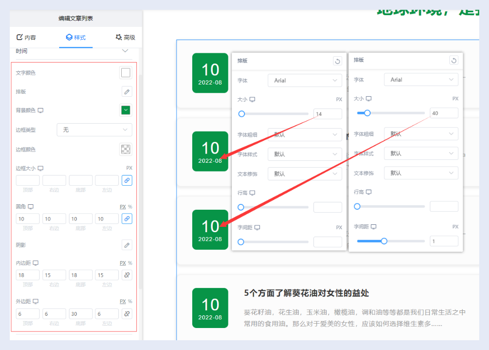Viewport: 489px width, 350px height.
Task: Toggle the linked values button for 边框大小
Action: [127, 180]
